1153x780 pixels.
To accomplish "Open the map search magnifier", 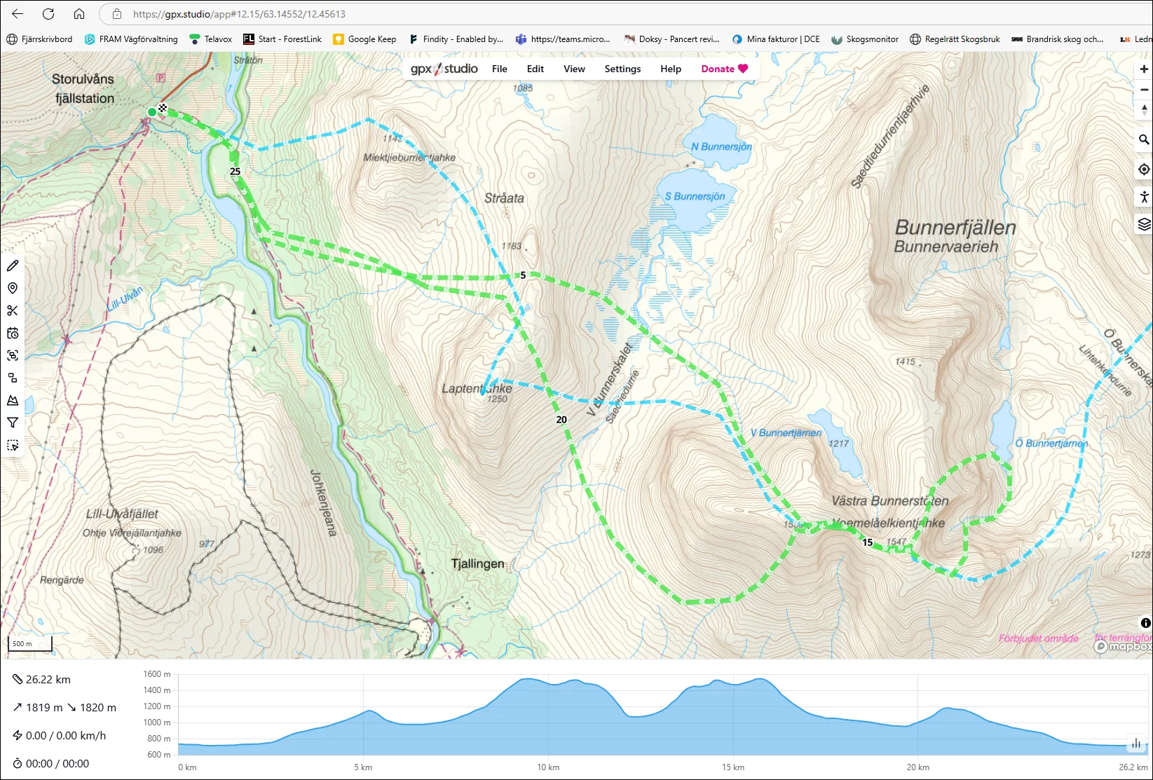I will 1144,139.
